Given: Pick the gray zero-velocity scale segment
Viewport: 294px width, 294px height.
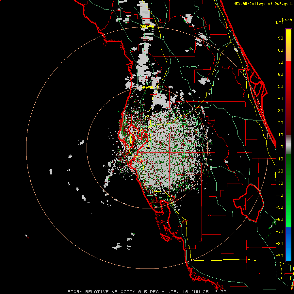Looking at the screenshot, I should click(x=288, y=145).
